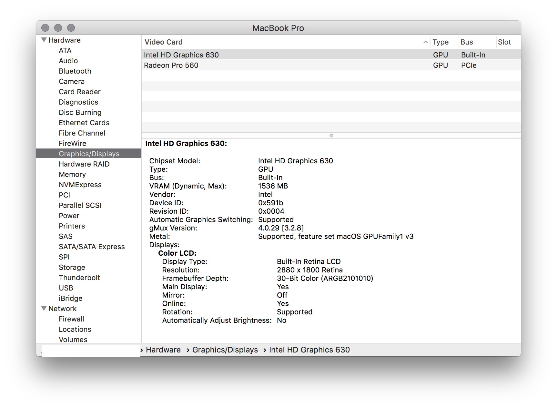Screen dimensions: 557x408
Task: Close the MacBook Pro window
Action: click(x=45, y=28)
